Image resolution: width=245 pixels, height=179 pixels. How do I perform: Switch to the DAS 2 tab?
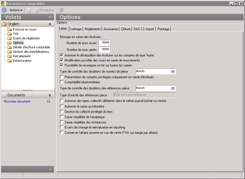(x=138, y=29)
